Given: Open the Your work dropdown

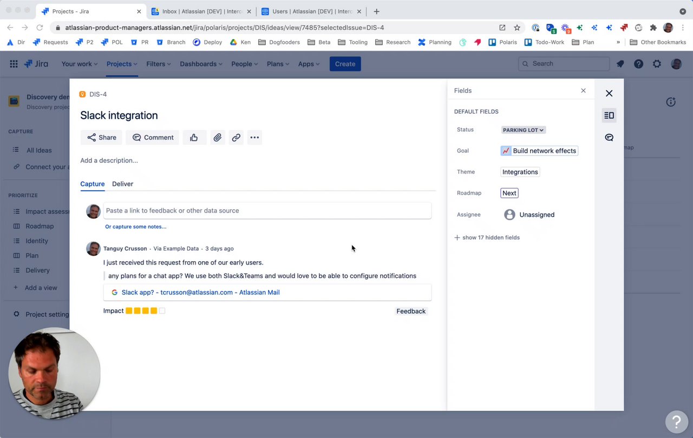Looking at the screenshot, I should 80,64.
